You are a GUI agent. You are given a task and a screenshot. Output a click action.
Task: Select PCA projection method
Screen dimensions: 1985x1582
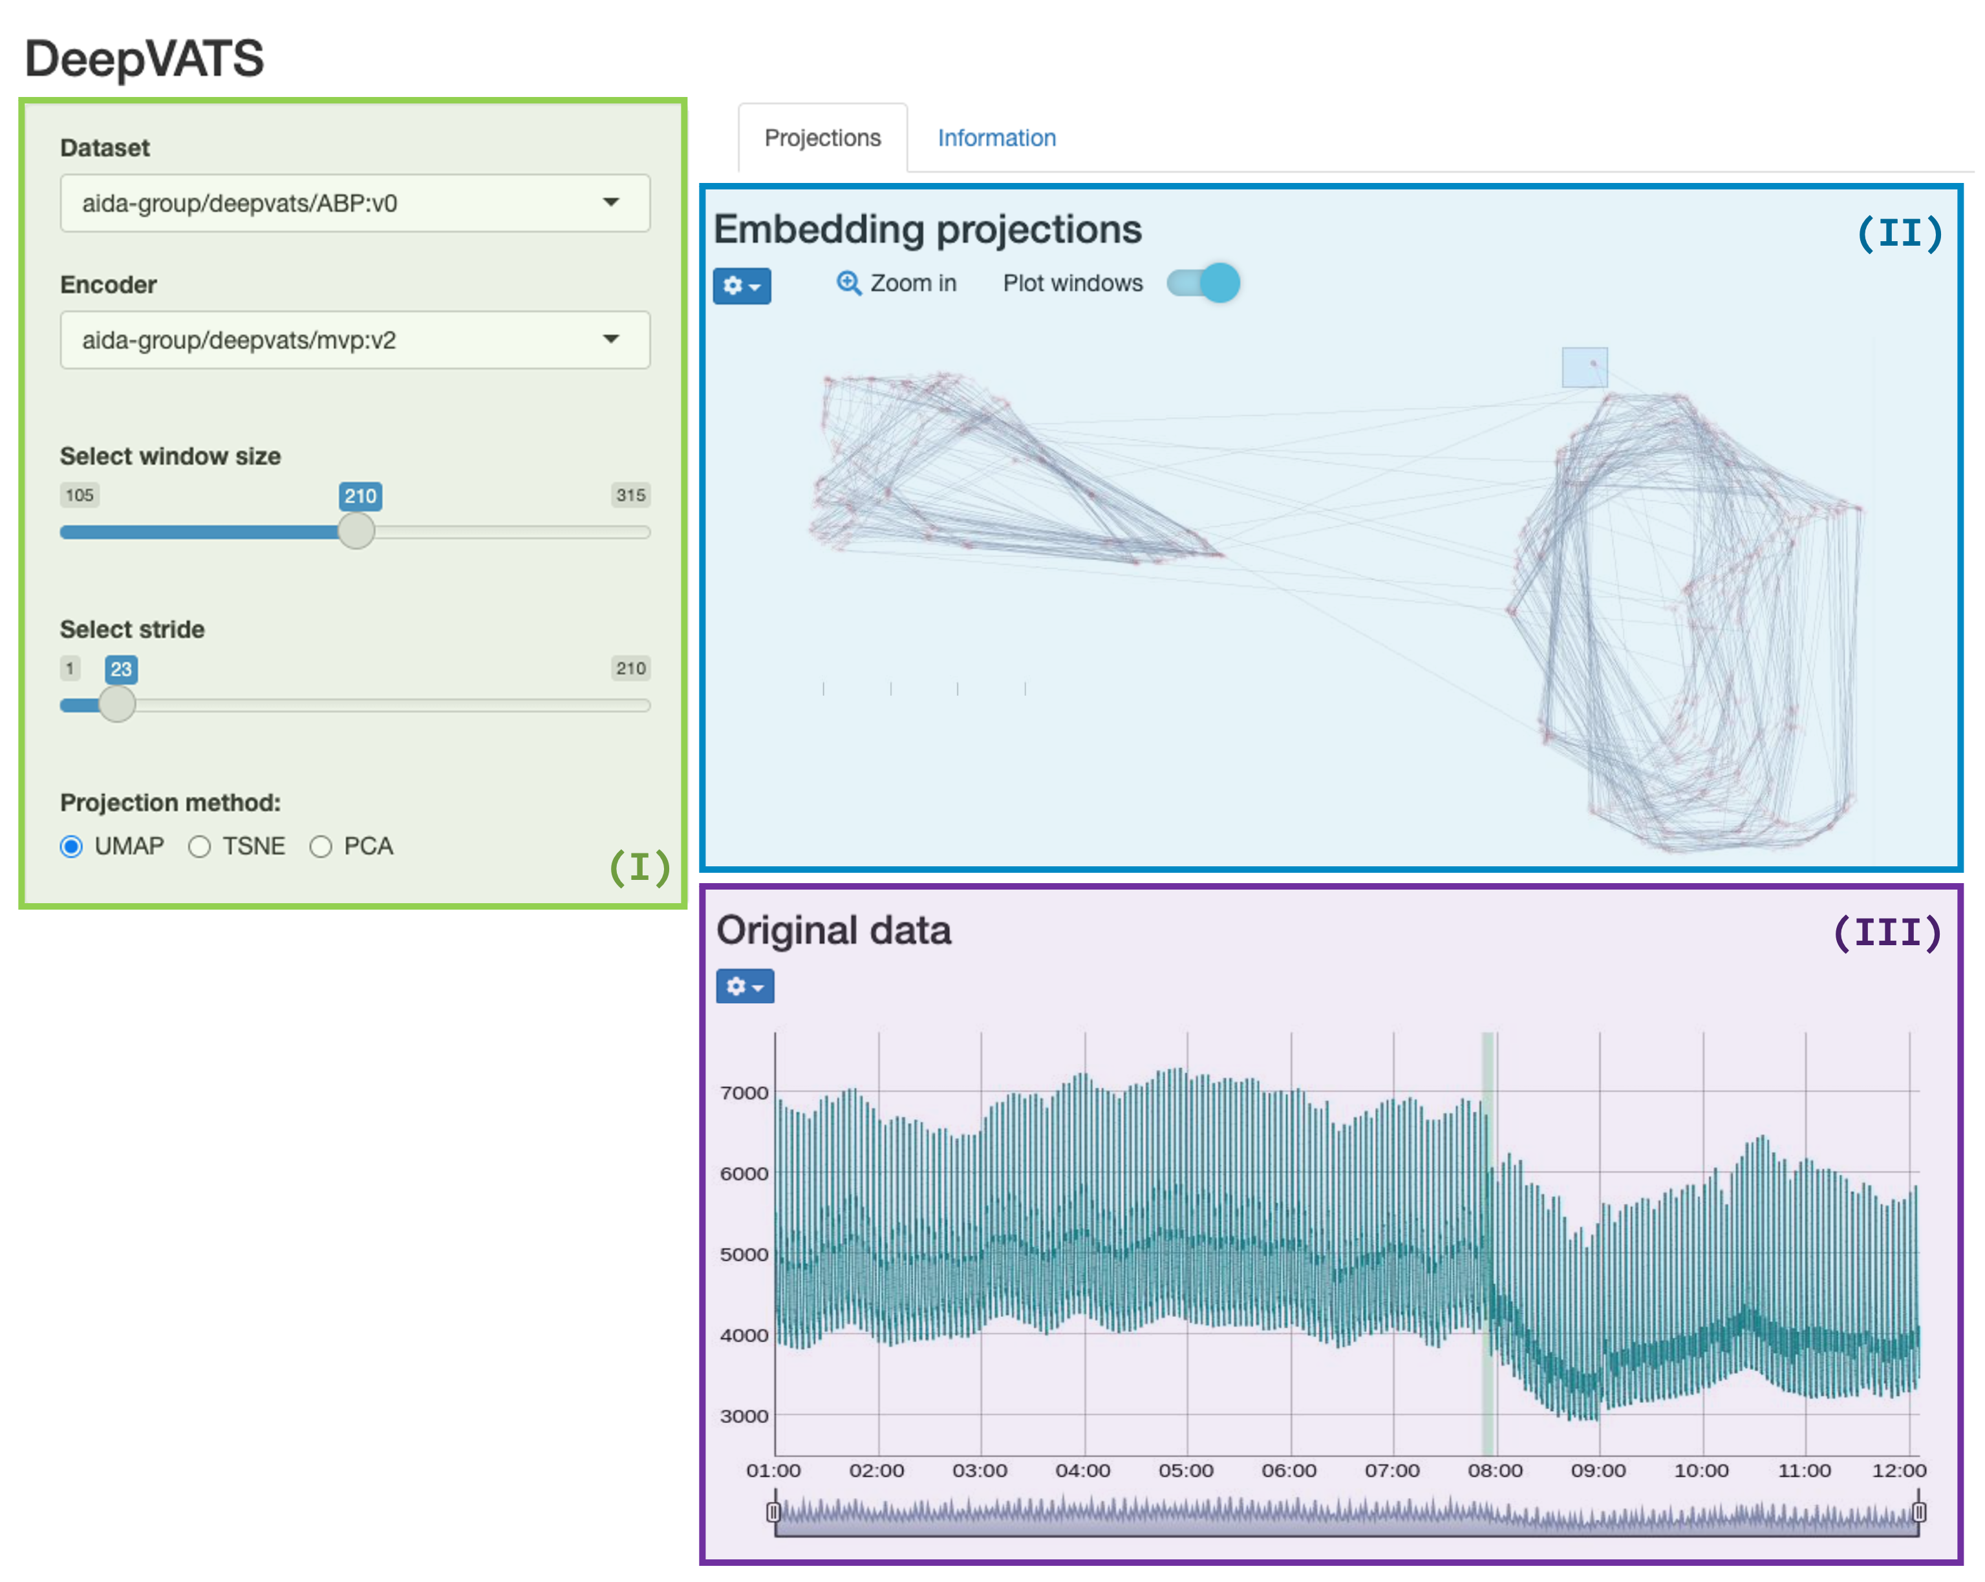pyautogui.click(x=321, y=846)
